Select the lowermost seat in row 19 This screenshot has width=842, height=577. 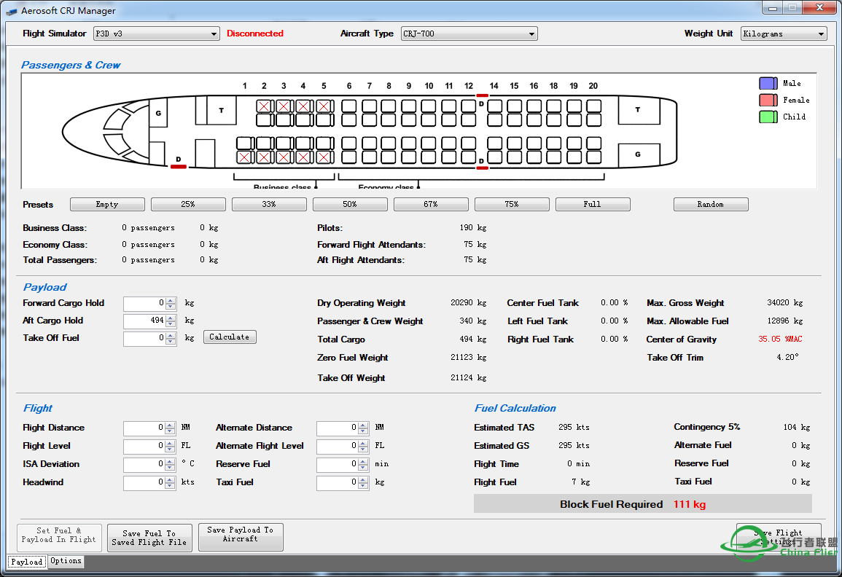[574, 157]
